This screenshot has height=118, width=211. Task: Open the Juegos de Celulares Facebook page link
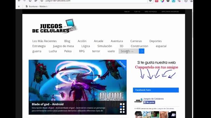153,99
